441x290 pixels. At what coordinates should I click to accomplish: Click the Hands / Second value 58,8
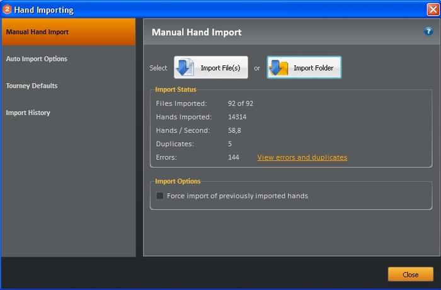pyautogui.click(x=234, y=130)
